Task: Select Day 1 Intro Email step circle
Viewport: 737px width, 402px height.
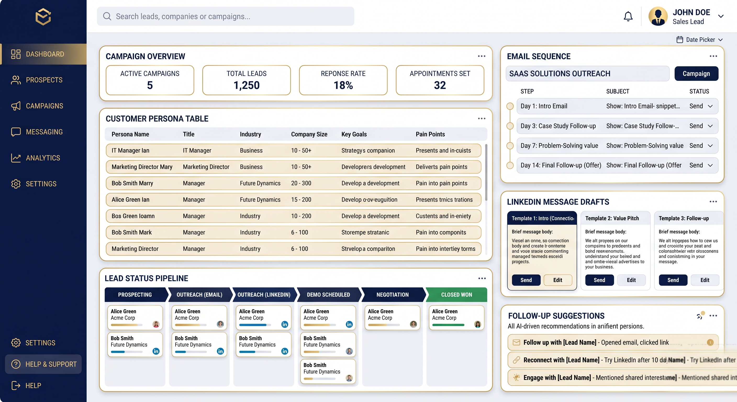Action: 510,106
